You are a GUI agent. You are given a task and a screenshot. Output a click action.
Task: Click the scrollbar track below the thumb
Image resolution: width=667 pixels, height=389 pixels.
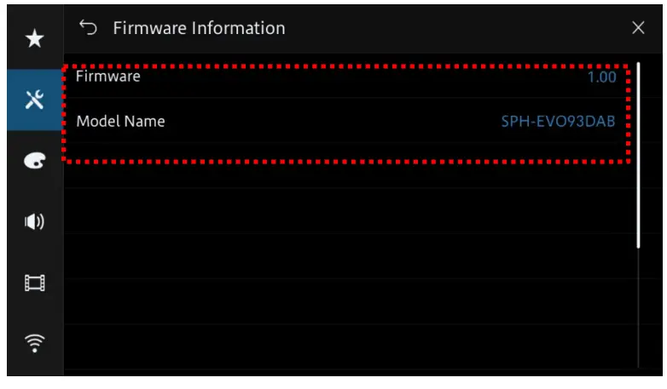(638, 306)
